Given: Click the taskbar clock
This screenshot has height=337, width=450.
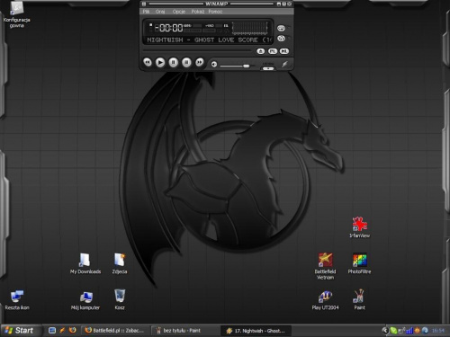Looking at the screenshot, I should point(438,331).
